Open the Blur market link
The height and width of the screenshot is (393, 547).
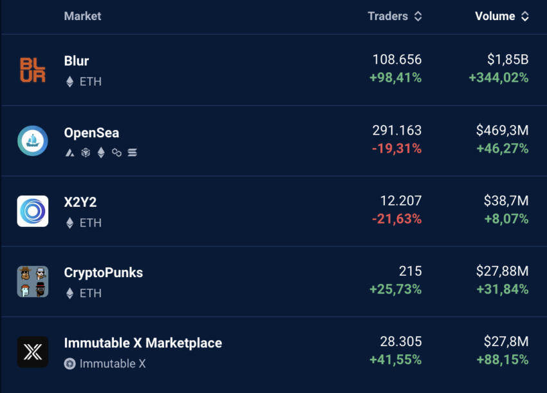point(77,61)
